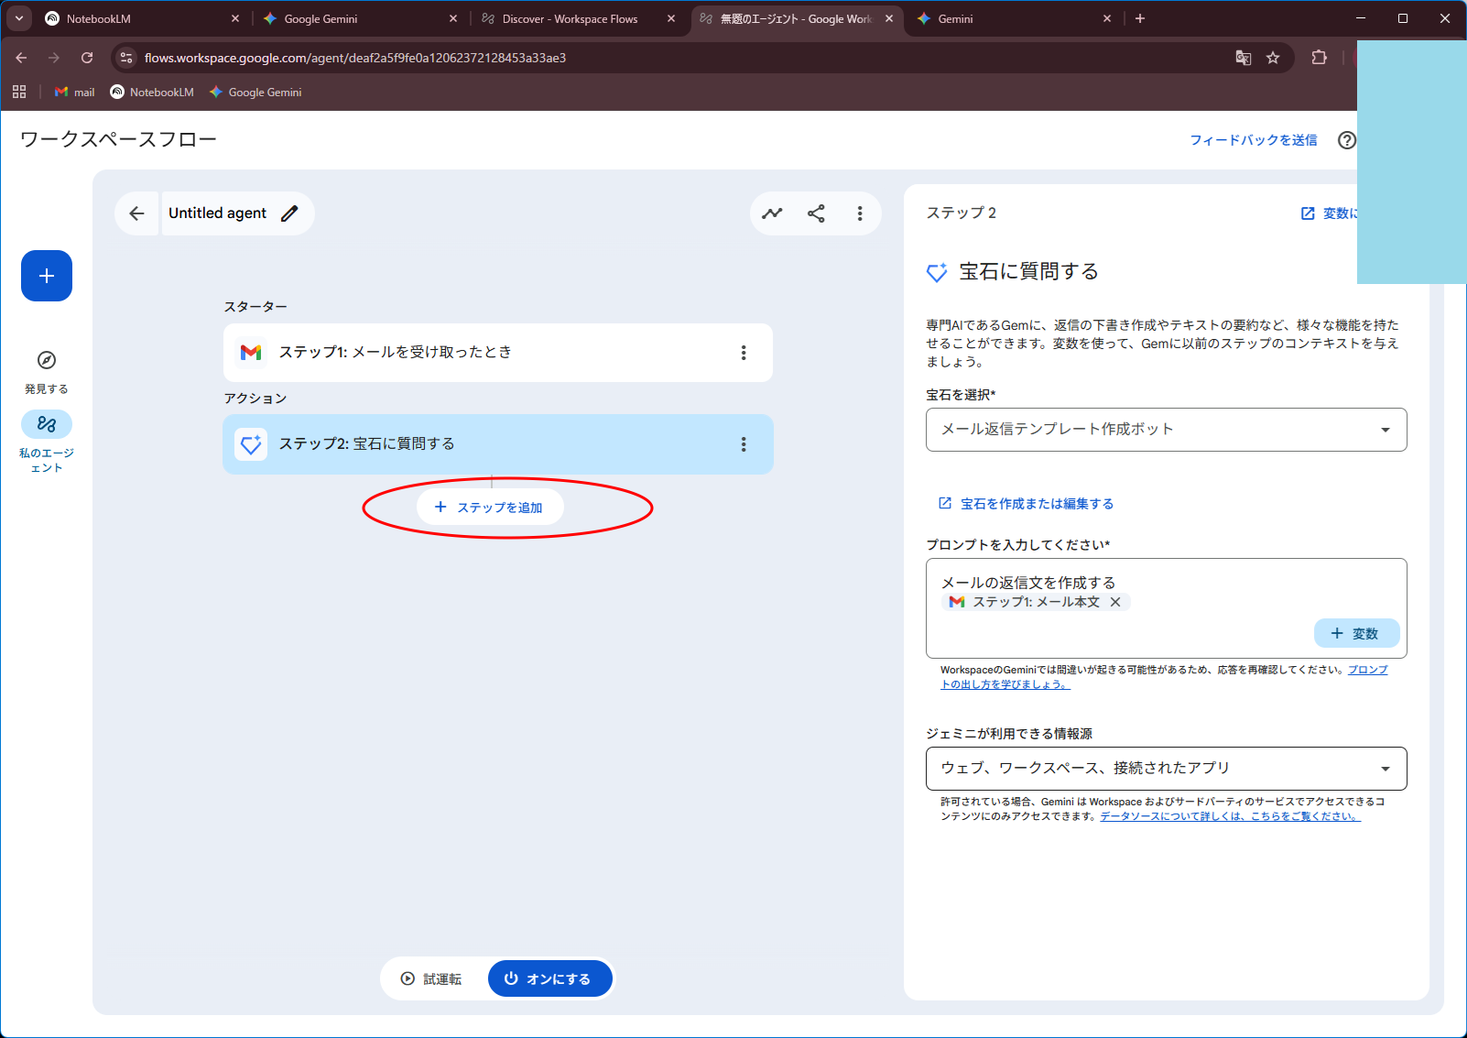
Task: Expand the ジェミニが利用できる情報源 dropdown
Action: [x=1165, y=769]
